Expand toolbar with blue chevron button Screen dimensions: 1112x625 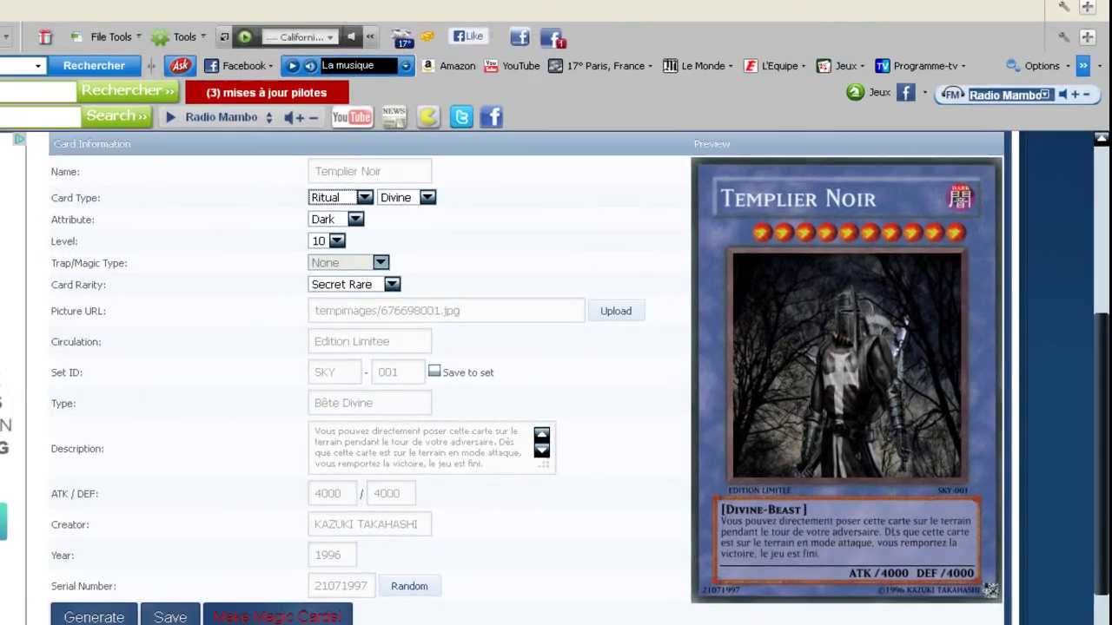click(1082, 66)
